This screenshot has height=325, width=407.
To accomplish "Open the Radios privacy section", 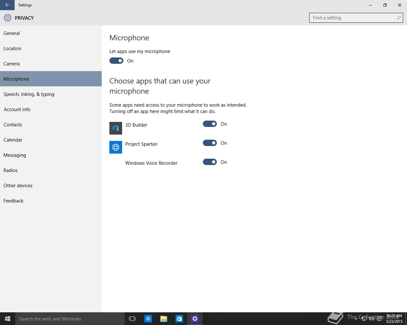I will [x=51, y=170].
